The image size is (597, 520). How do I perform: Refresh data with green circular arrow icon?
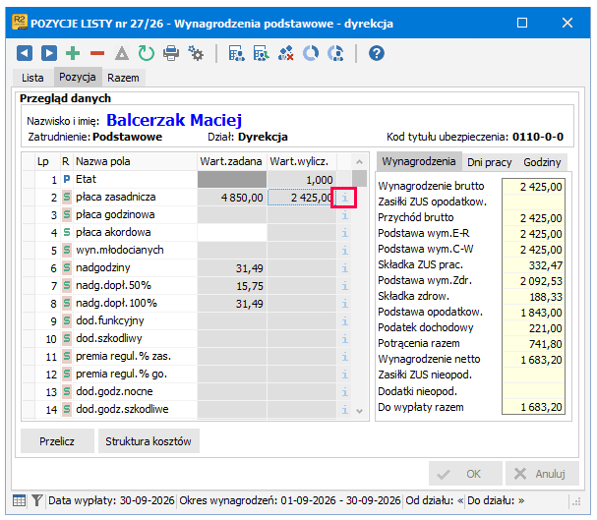[147, 53]
